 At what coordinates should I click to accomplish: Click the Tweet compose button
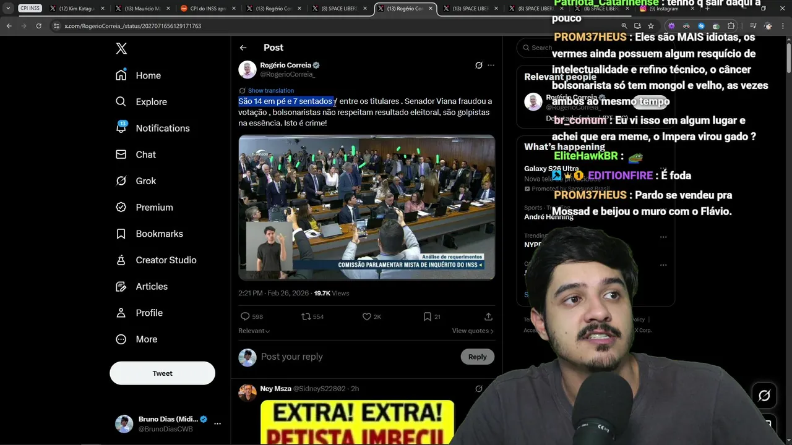(x=162, y=373)
